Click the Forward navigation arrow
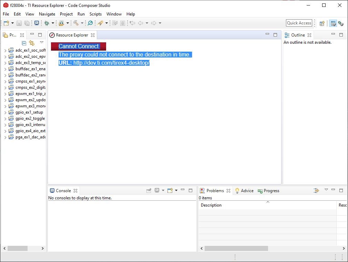Screen dimensions: 348x262 tap(154, 23)
